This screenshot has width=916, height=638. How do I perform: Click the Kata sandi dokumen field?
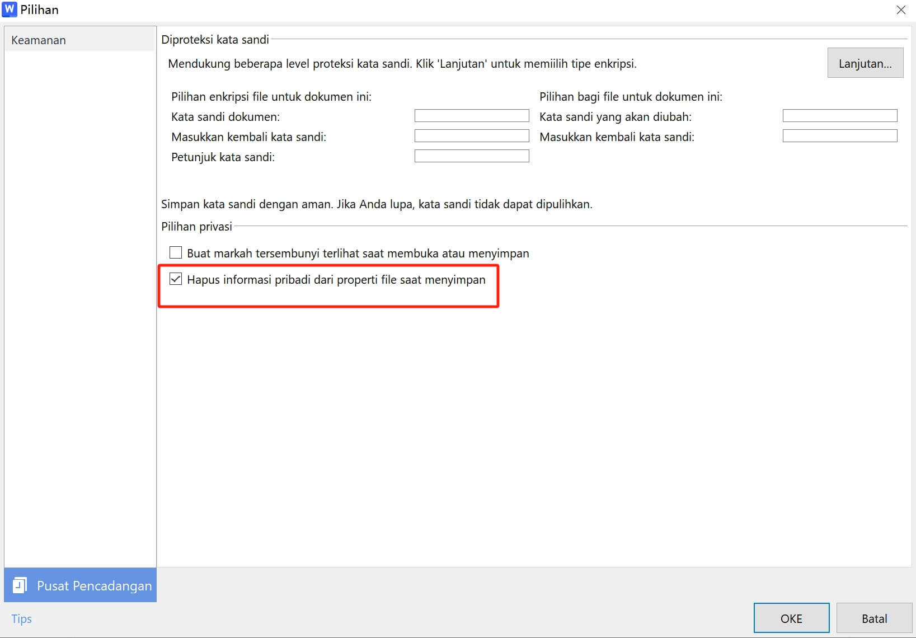coord(471,116)
